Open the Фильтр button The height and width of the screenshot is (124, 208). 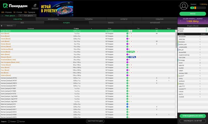pyautogui.click(x=10, y=26)
